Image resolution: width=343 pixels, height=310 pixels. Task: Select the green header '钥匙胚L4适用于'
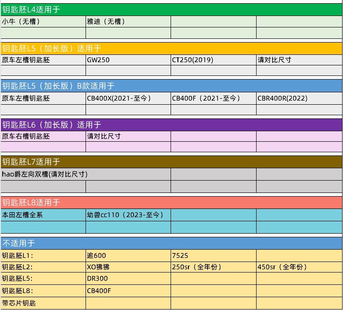171,10
